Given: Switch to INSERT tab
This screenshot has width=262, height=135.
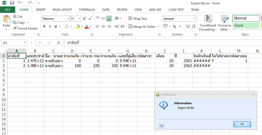Looking at the screenshot, I should 41,10.
